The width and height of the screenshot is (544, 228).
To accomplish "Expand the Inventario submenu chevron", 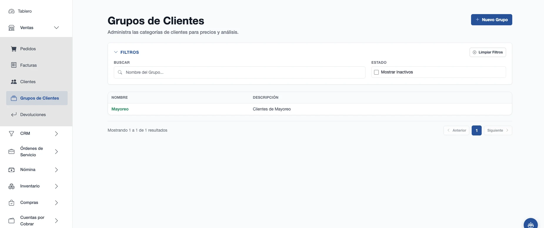I will point(56,186).
